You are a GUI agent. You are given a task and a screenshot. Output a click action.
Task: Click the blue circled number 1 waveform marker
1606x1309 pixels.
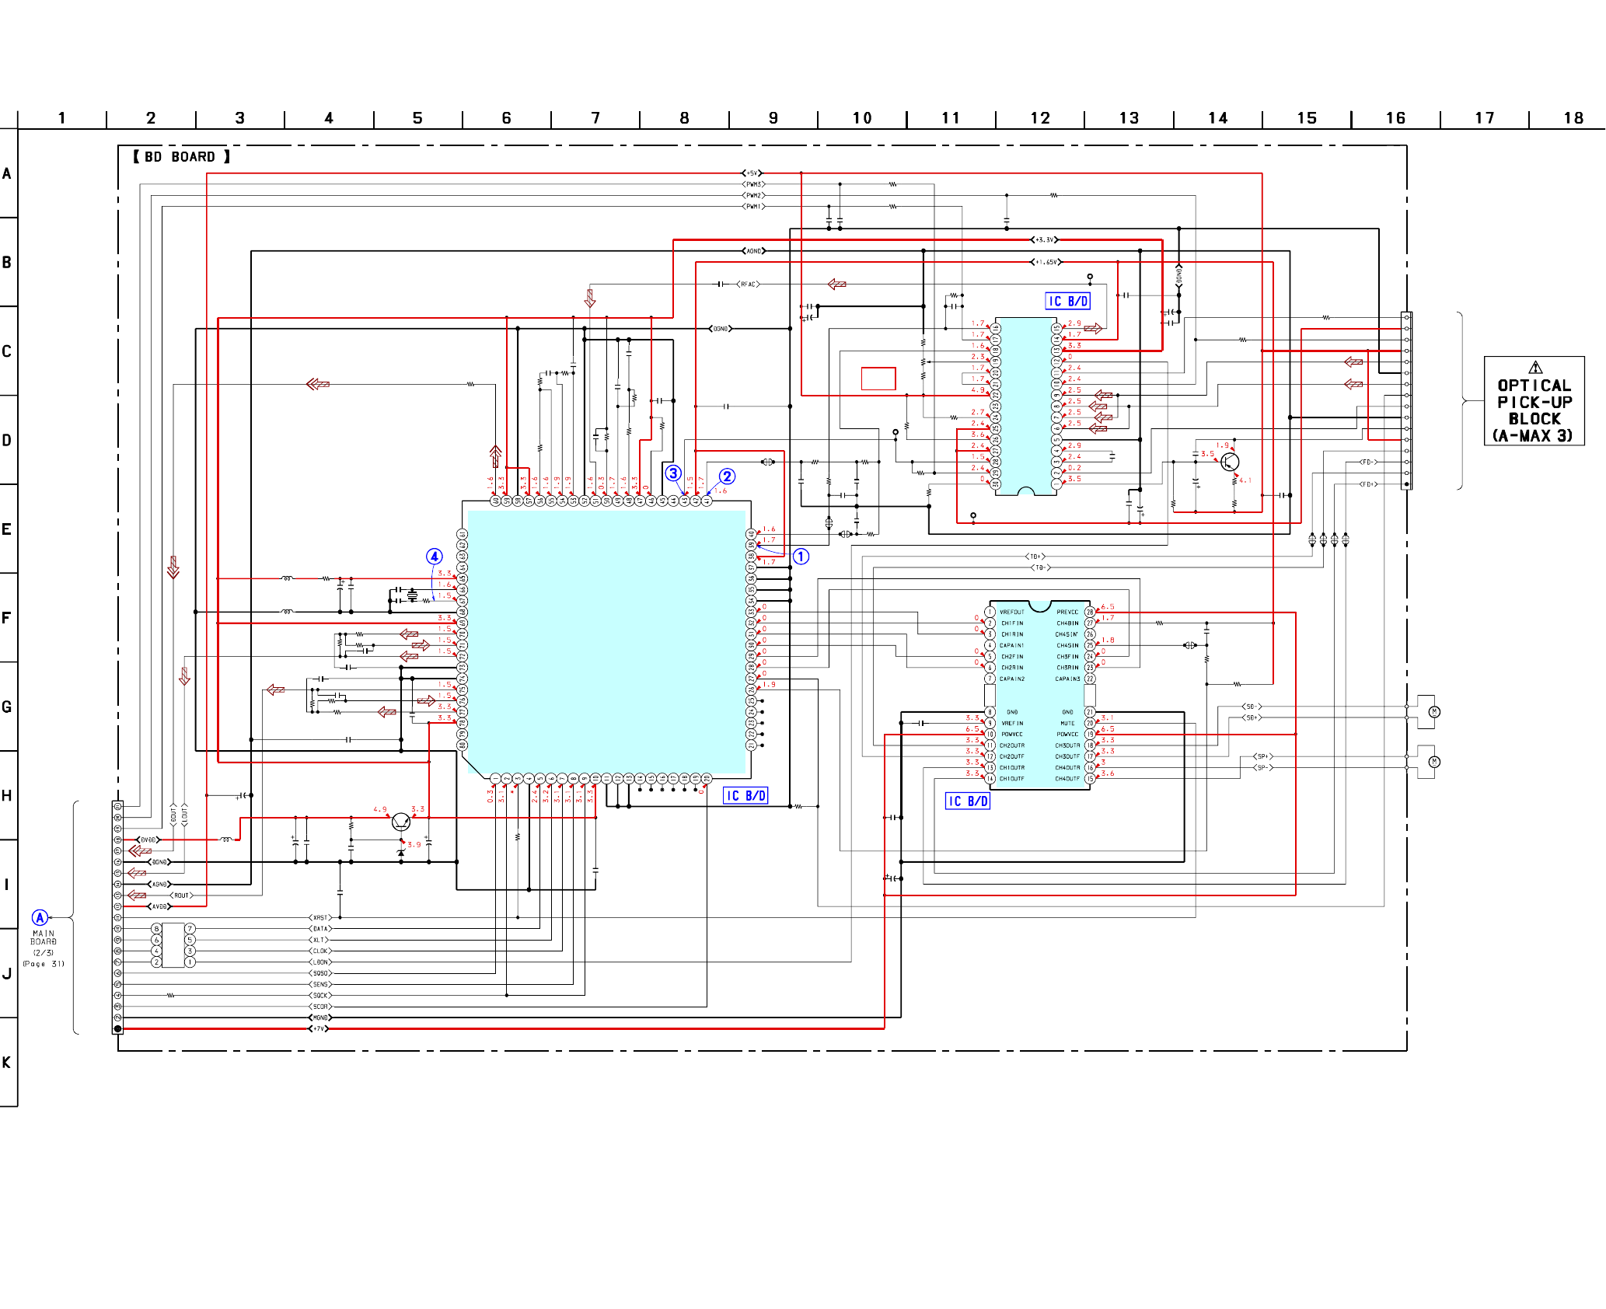(x=801, y=557)
